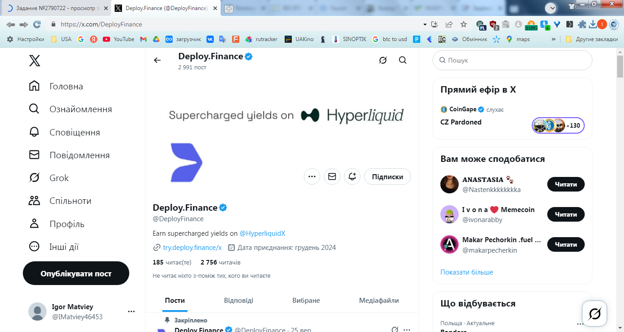Open the uBlock shield extension icon
The image size is (624, 332).
pos(493,25)
